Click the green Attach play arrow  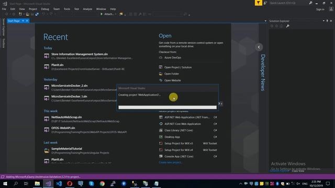pos(102,14)
